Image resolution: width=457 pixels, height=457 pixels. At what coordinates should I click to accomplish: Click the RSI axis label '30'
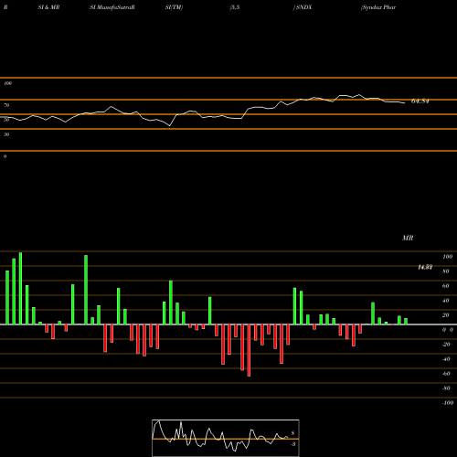(x=6, y=134)
